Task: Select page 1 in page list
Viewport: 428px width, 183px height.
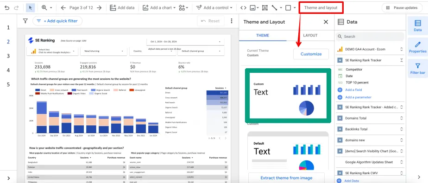Action: [x=8, y=27]
